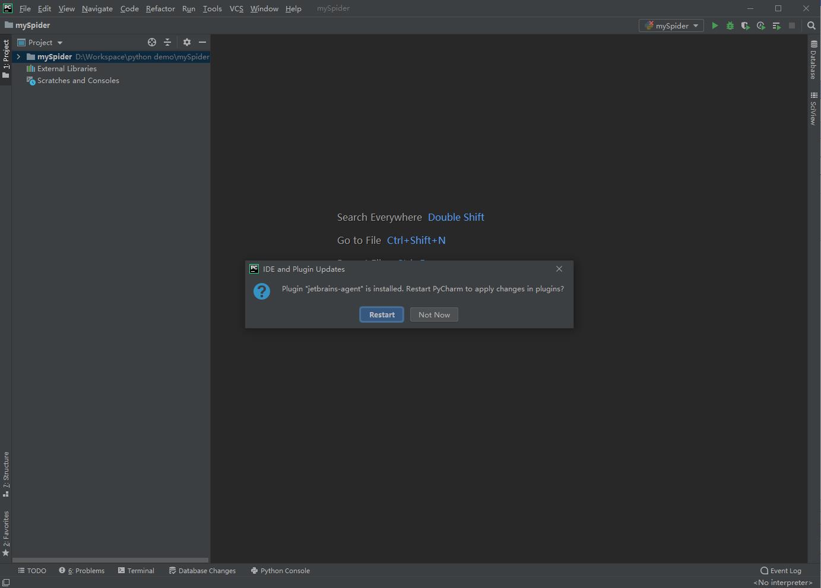
Task: Open the Project view dropdown
Action: pyautogui.click(x=40, y=42)
